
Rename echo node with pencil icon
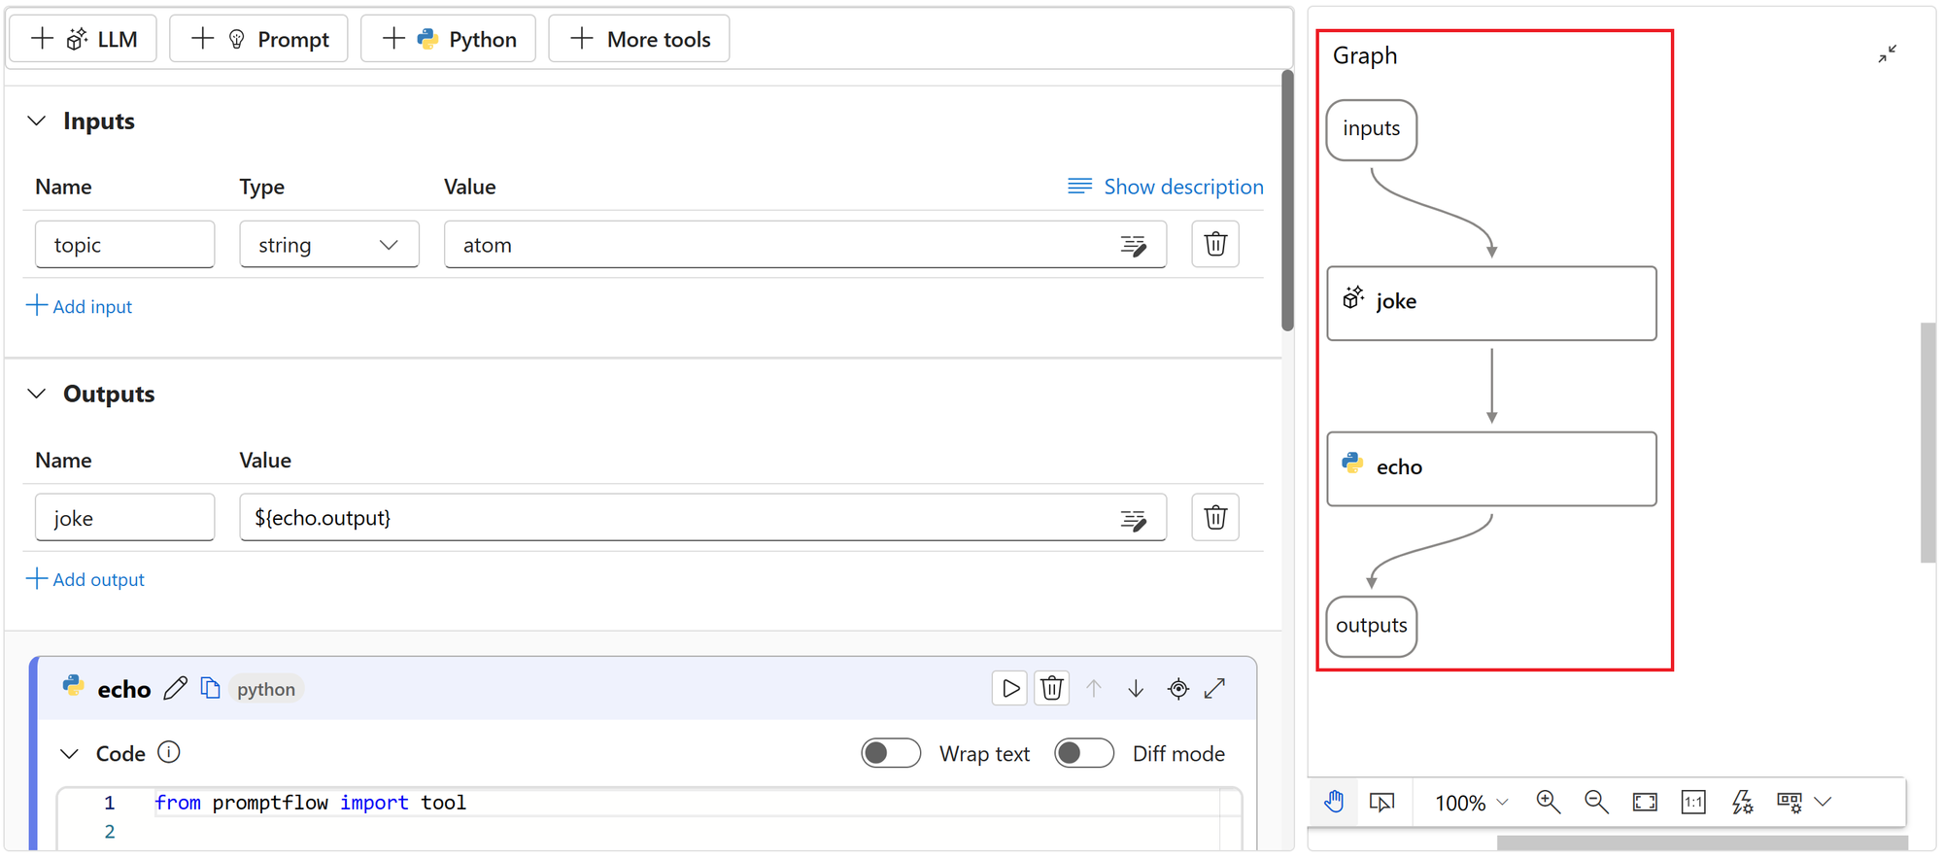(175, 689)
